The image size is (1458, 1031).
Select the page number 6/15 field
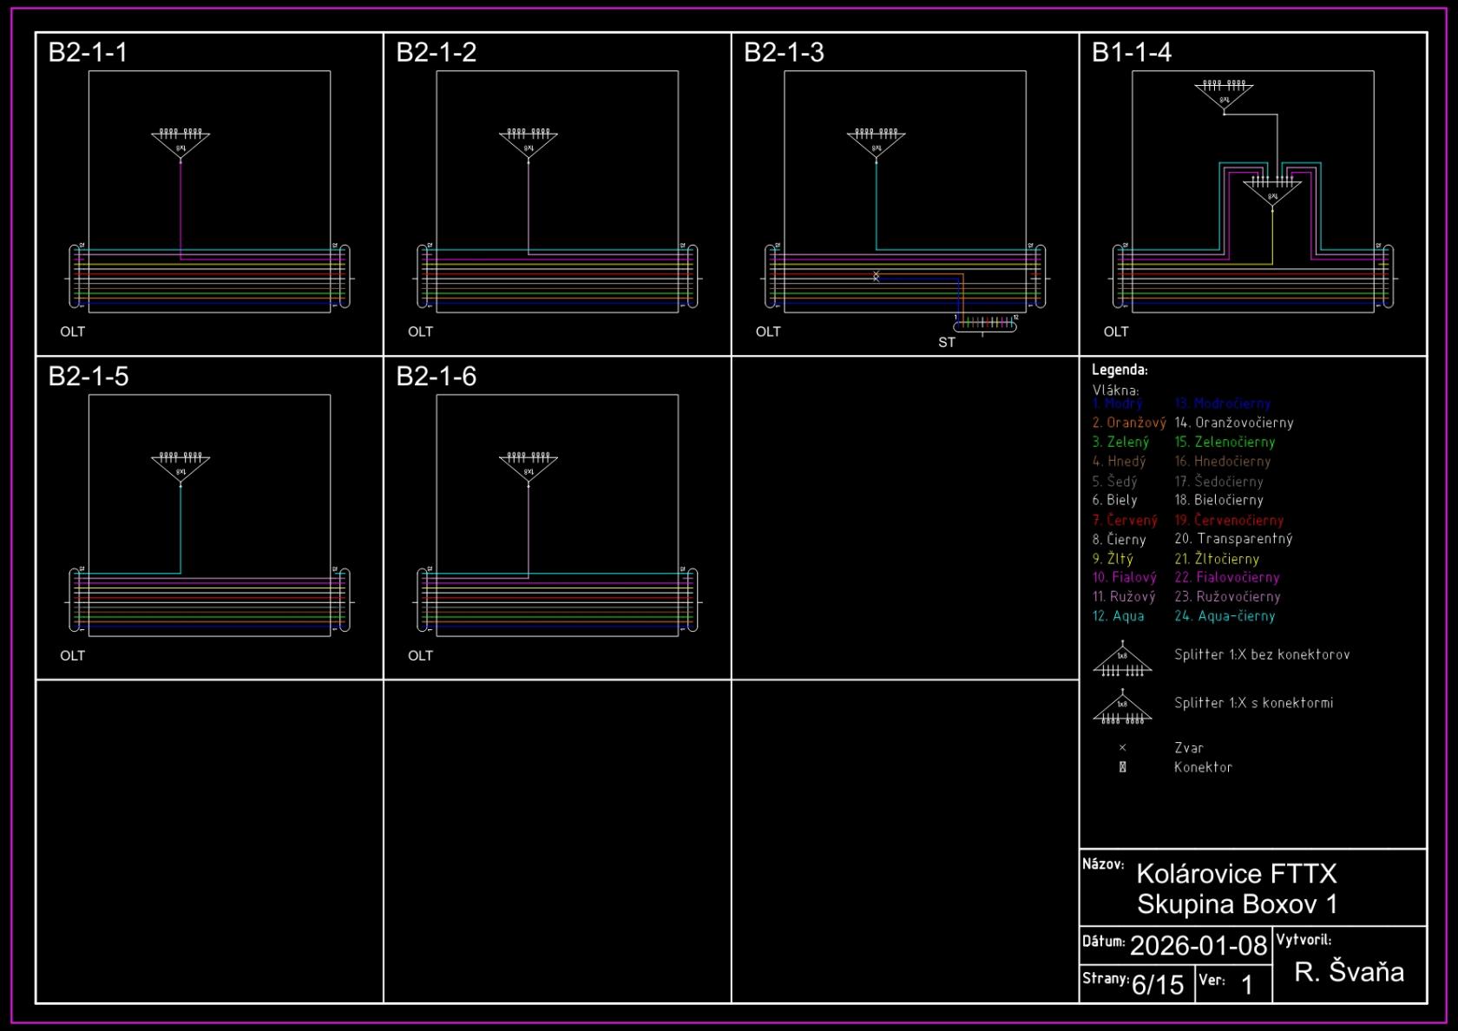[1158, 985]
